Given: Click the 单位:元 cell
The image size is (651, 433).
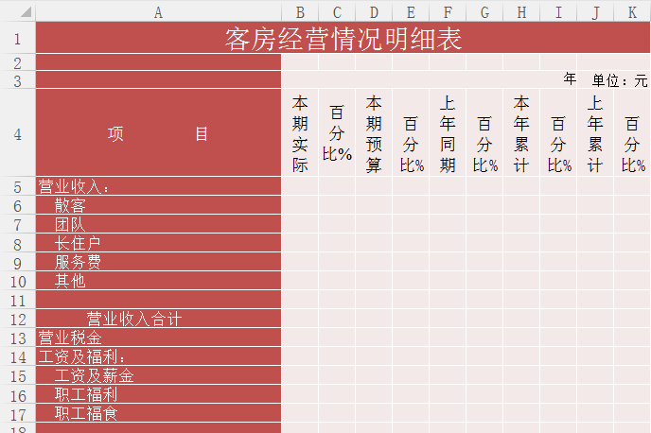Looking at the screenshot, I should (620, 80).
